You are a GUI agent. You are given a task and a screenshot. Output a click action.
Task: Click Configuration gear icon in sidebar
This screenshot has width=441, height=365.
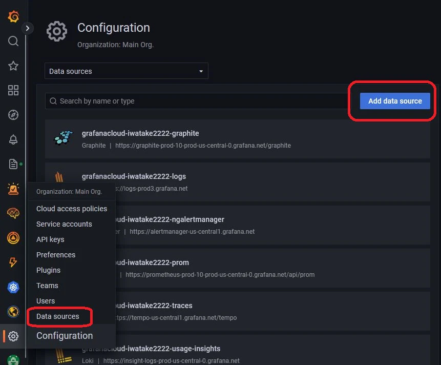click(x=13, y=336)
